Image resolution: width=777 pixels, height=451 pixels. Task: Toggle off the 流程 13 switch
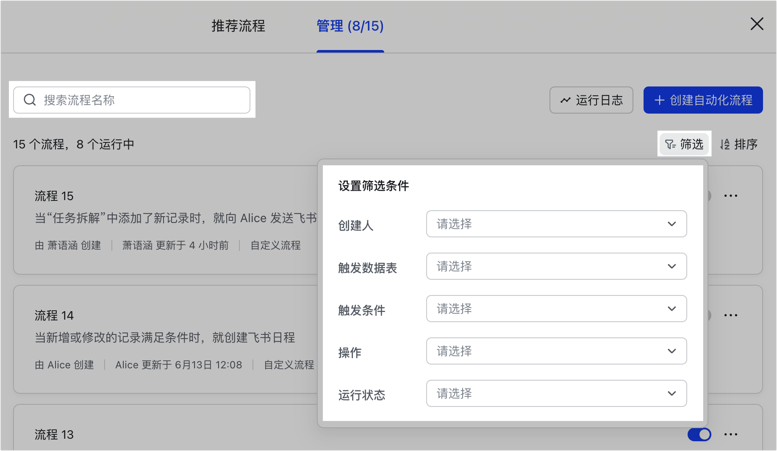[x=699, y=434]
